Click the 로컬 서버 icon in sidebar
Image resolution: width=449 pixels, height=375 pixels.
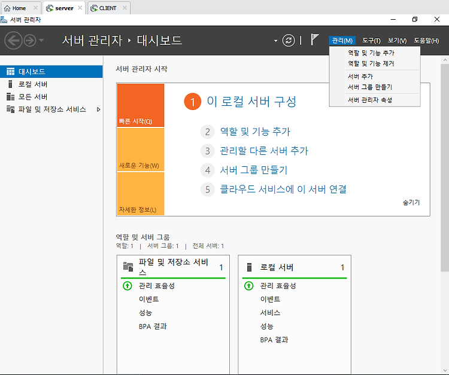point(11,84)
